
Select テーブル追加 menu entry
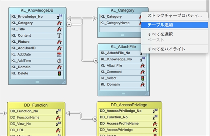pos(174,25)
